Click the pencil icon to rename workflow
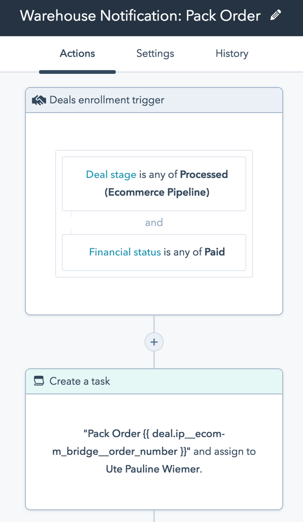303x522 pixels. 276,16
